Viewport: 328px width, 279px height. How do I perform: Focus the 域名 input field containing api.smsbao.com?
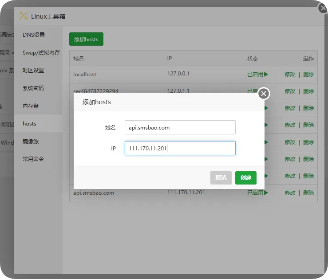pyautogui.click(x=180, y=127)
